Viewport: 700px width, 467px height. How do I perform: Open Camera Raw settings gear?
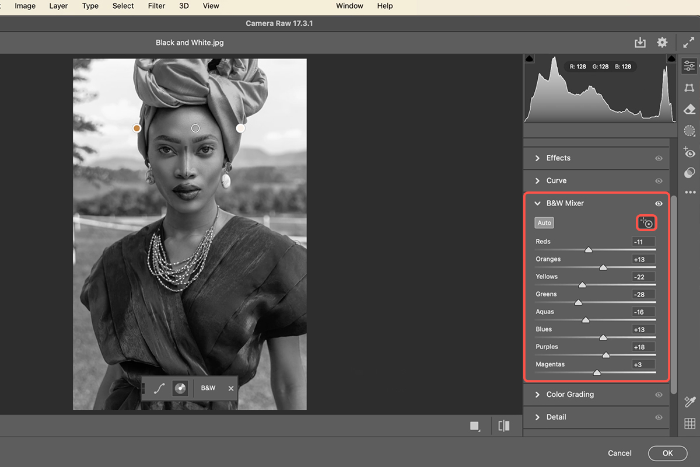662,43
